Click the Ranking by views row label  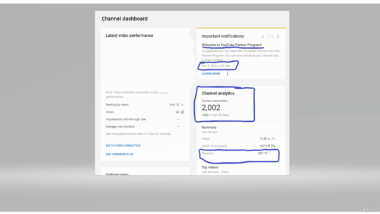point(117,105)
